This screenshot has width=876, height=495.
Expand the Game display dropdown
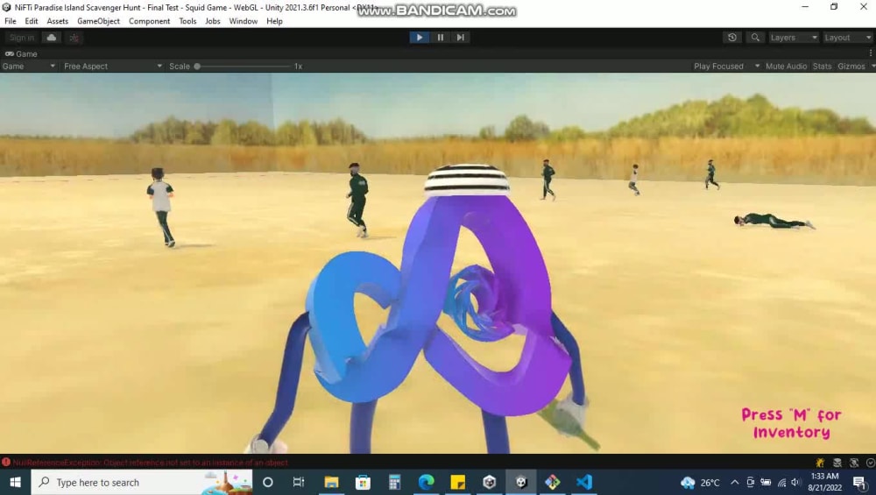click(29, 66)
